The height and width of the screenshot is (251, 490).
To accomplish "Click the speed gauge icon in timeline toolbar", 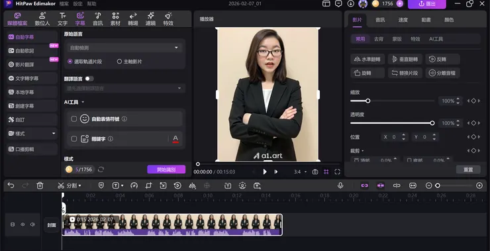I will pyautogui.click(x=134, y=185).
